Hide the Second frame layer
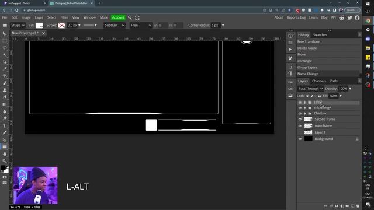Image resolution: width=374 pixels, height=210 pixels. click(x=300, y=119)
